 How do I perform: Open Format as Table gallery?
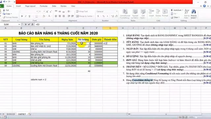point(135,14)
